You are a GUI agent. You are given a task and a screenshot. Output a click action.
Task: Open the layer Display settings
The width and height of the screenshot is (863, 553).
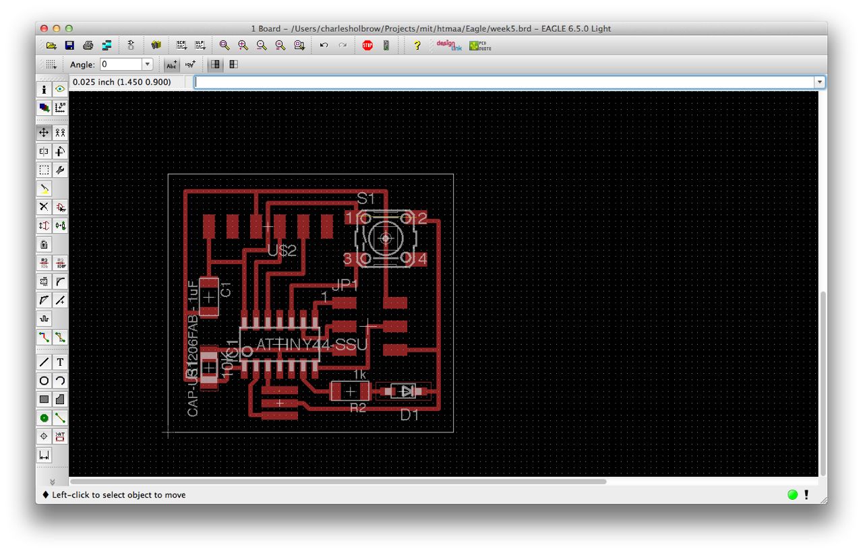tap(44, 107)
